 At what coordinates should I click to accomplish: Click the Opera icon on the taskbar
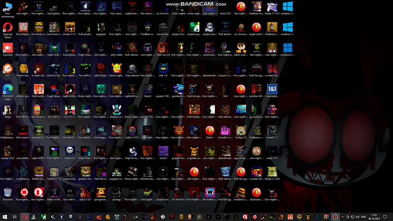[x=24, y=217]
